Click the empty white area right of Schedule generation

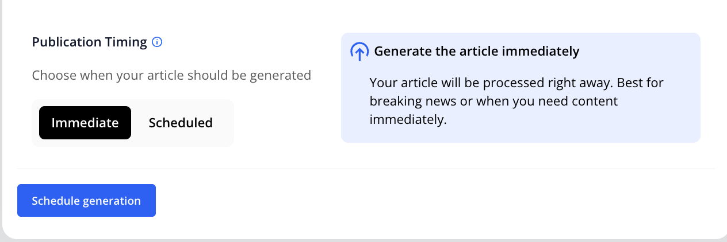403,201
